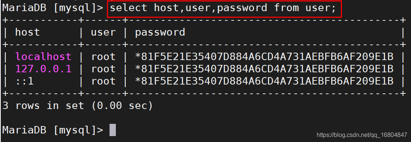Click the localhost host entry
The width and height of the screenshot is (411, 142).
pos(43,57)
